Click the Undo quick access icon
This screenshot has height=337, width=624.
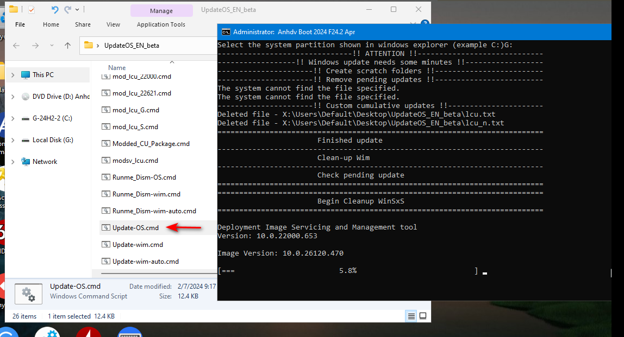pyautogui.click(x=55, y=10)
